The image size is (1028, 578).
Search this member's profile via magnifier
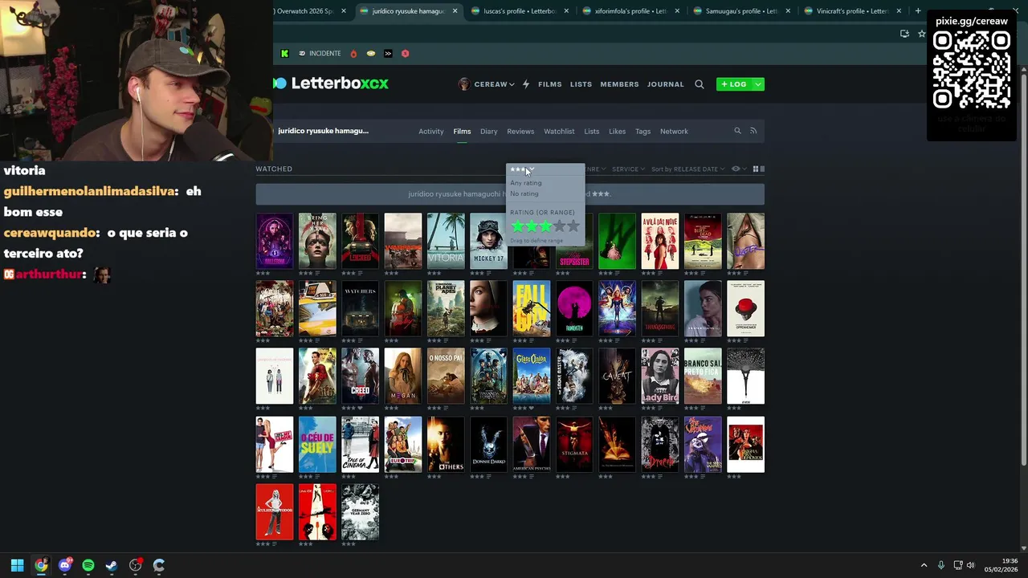[x=737, y=131]
